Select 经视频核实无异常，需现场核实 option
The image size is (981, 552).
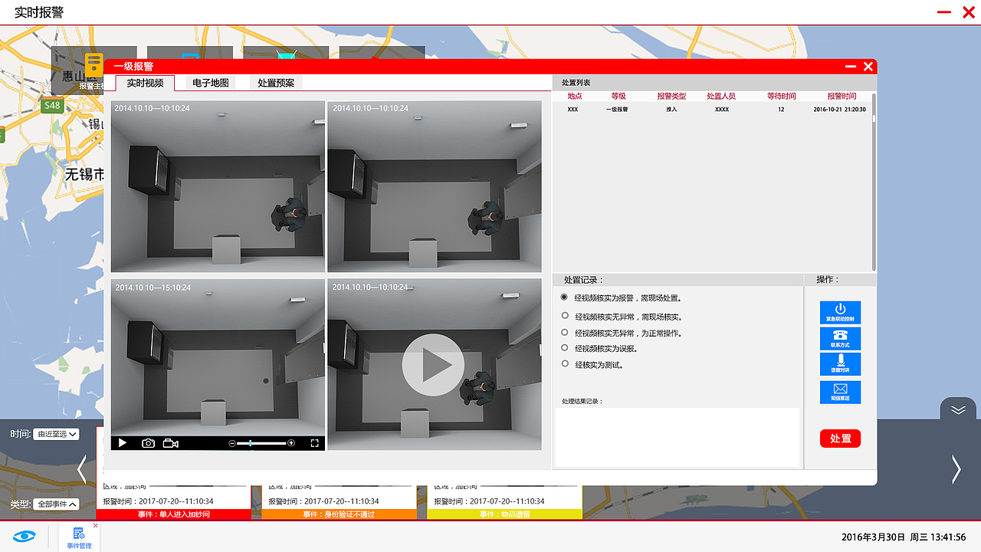(566, 316)
